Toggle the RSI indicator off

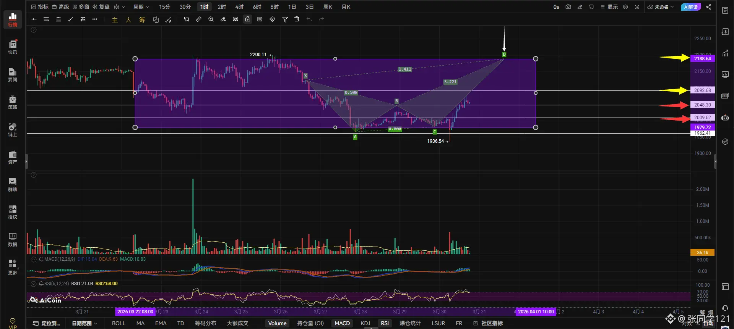tap(385, 323)
